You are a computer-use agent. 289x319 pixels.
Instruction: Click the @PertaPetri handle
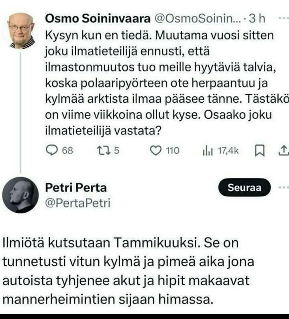[77, 203]
